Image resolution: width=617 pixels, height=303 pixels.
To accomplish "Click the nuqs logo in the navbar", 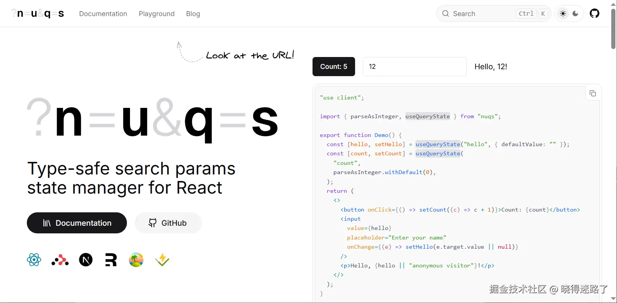I will pyautogui.click(x=38, y=14).
